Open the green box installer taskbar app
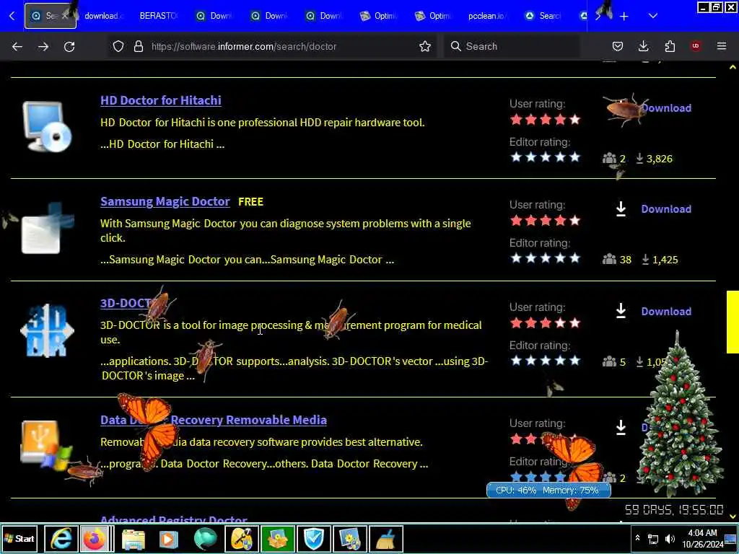This screenshot has width=739, height=554. tap(278, 539)
